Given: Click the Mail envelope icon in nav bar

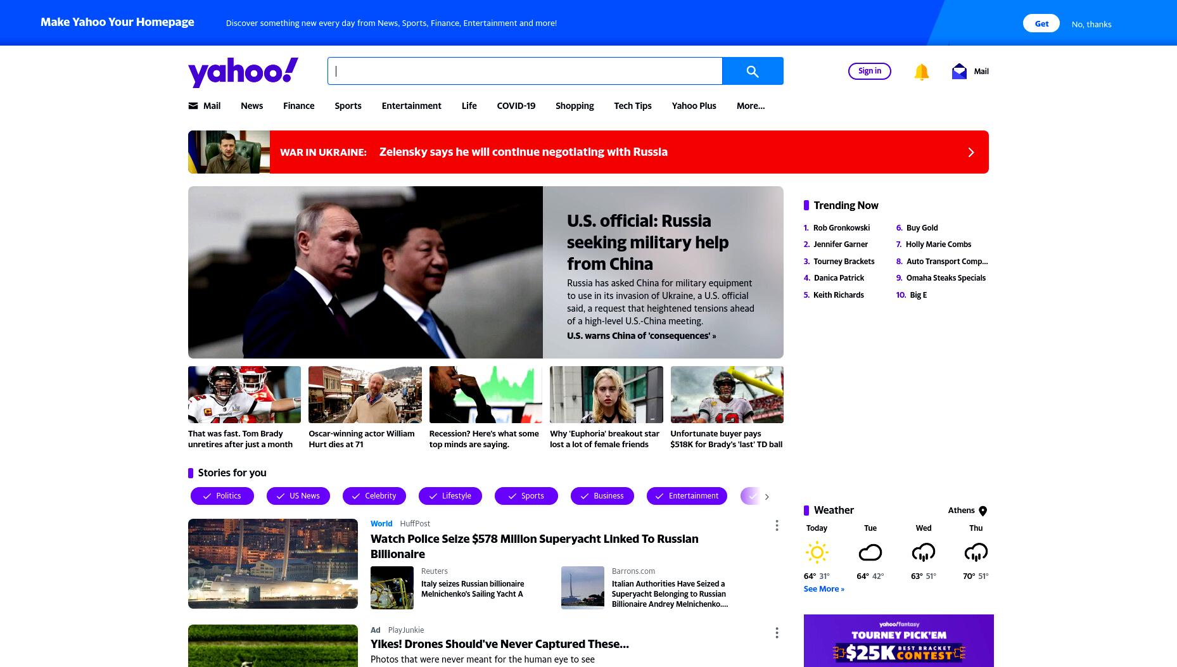Looking at the screenshot, I should pos(193,106).
